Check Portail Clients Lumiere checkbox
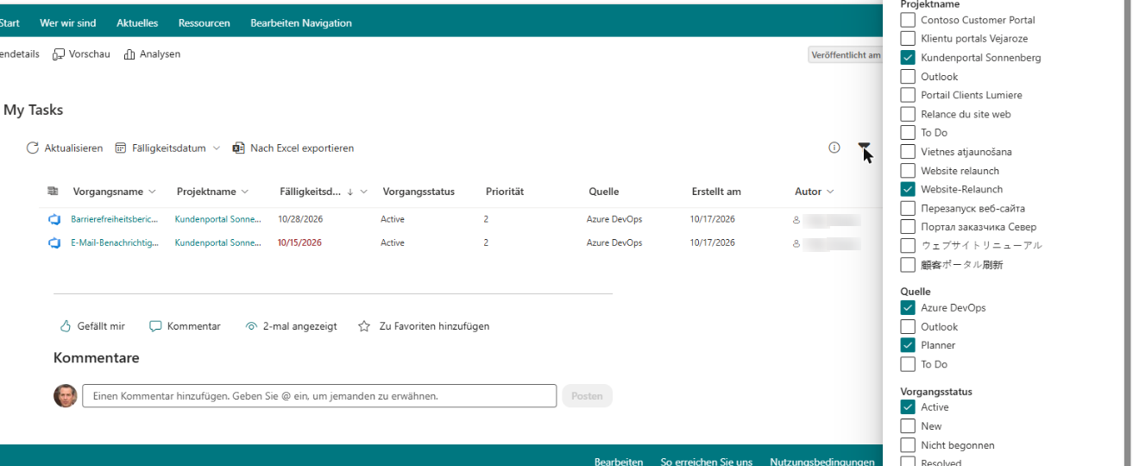This screenshot has height=466, width=1133. pos(908,95)
